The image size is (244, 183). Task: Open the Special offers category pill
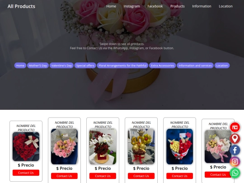tap(85, 66)
